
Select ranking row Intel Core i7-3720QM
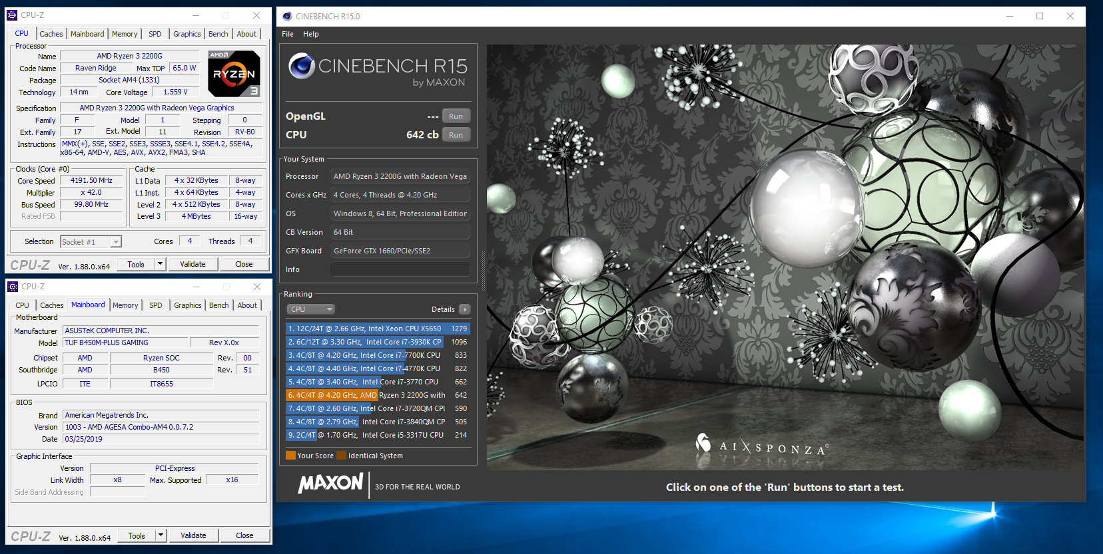coord(378,408)
